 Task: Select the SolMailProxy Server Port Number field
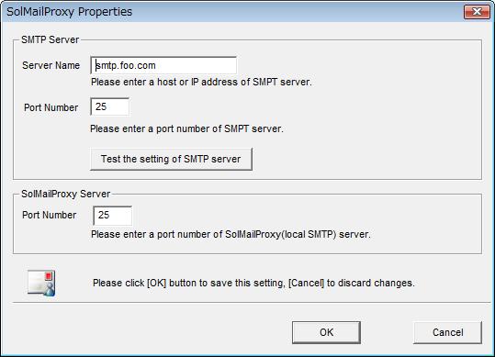point(113,216)
